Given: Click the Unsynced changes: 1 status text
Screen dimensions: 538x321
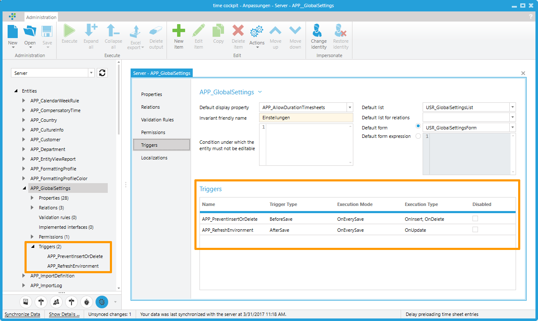Looking at the screenshot, I should 109,314.
